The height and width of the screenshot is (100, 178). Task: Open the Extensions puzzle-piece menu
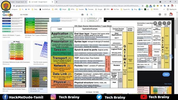pos(168,6)
